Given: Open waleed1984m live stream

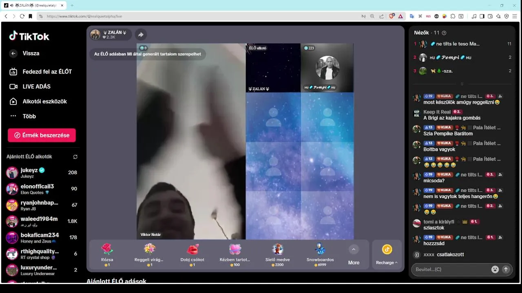Looking at the screenshot, I should click(x=42, y=221).
